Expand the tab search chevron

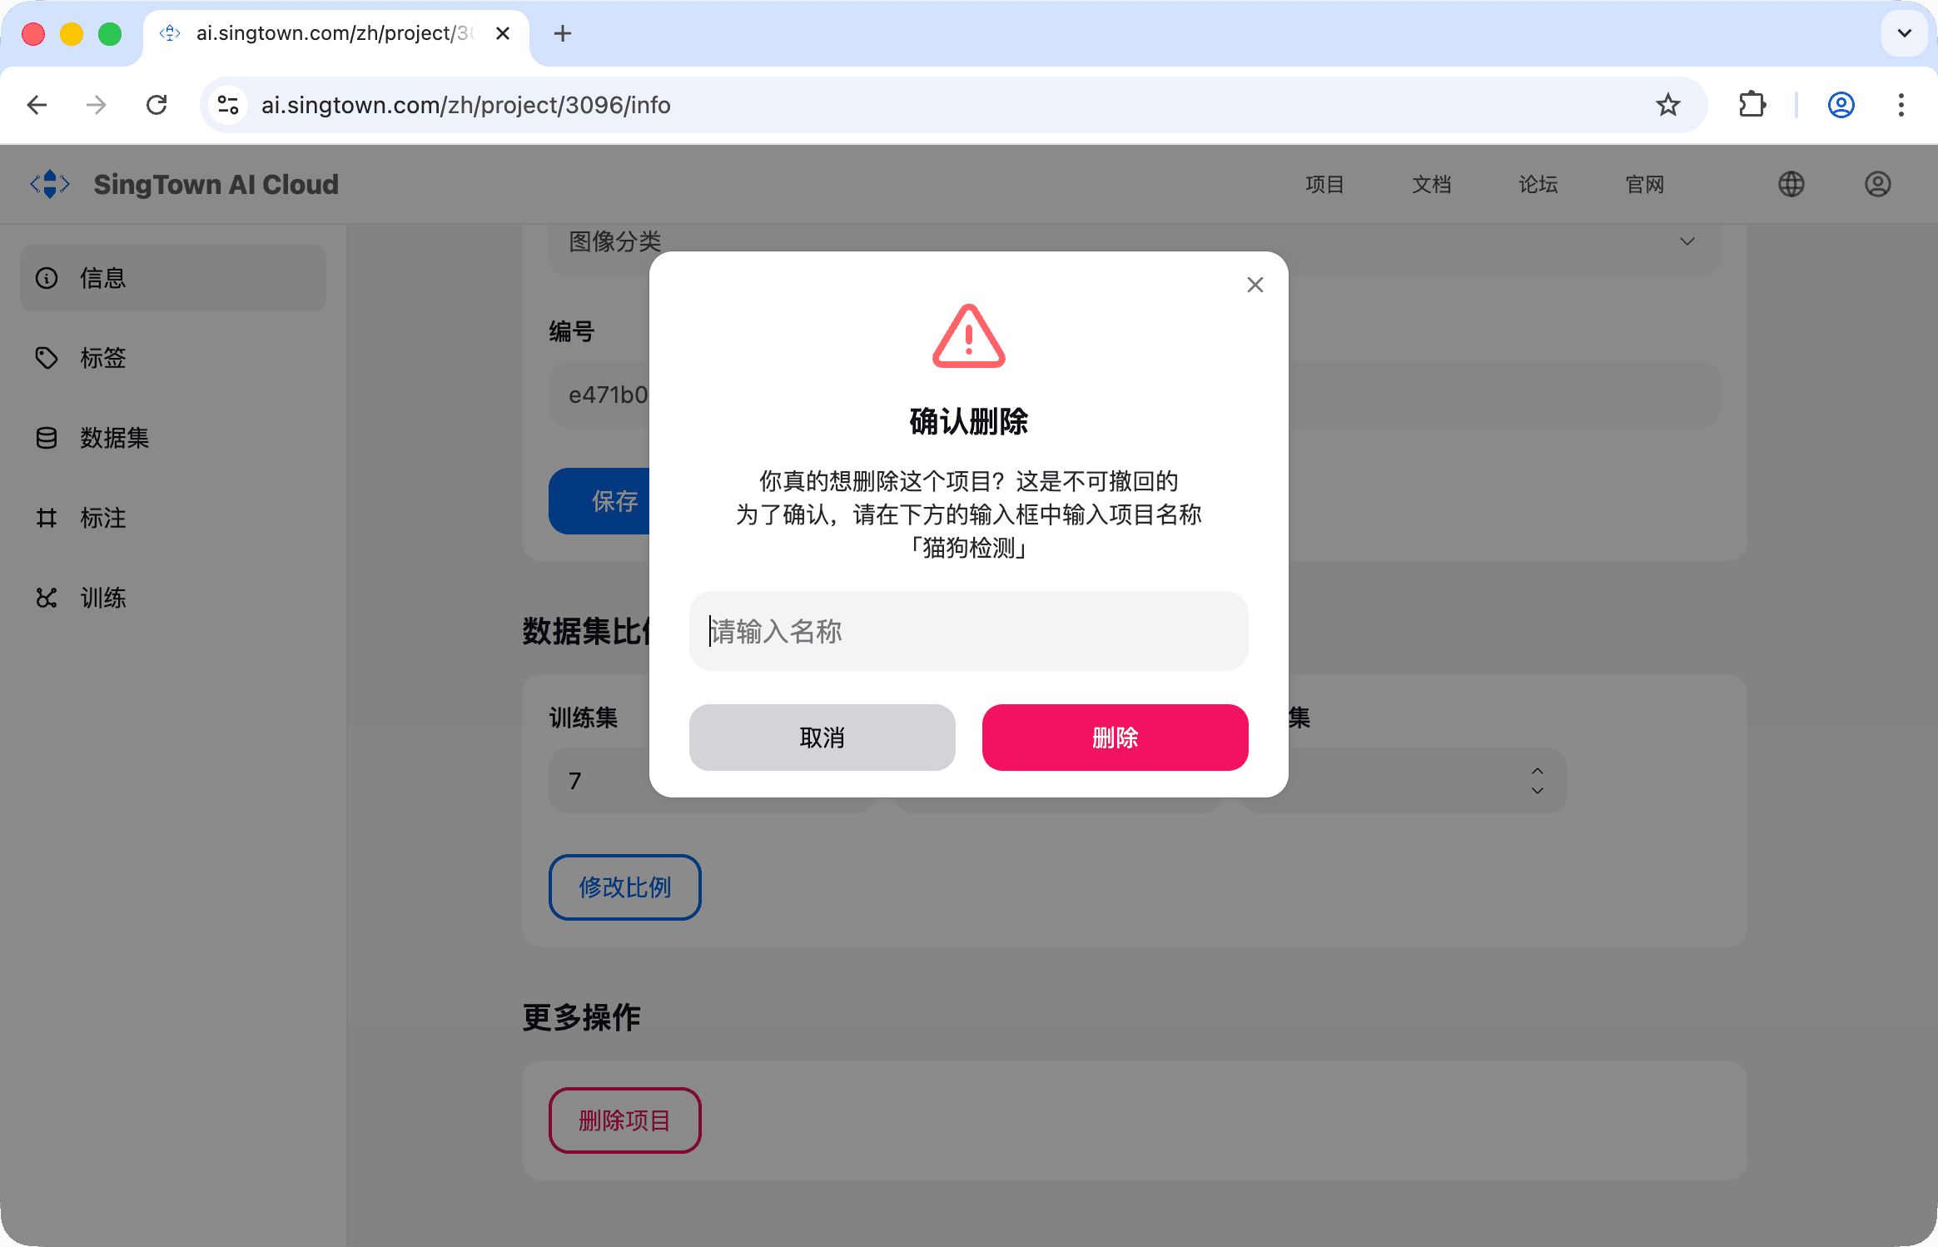[1905, 33]
